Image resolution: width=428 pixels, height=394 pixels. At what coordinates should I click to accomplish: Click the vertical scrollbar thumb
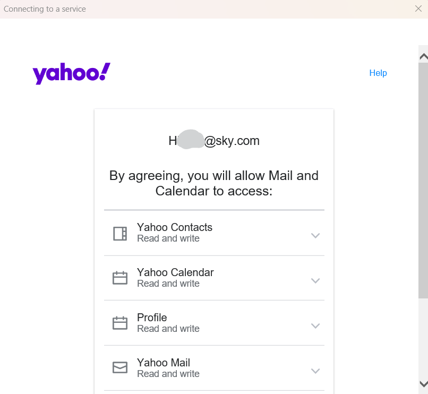tap(423, 181)
